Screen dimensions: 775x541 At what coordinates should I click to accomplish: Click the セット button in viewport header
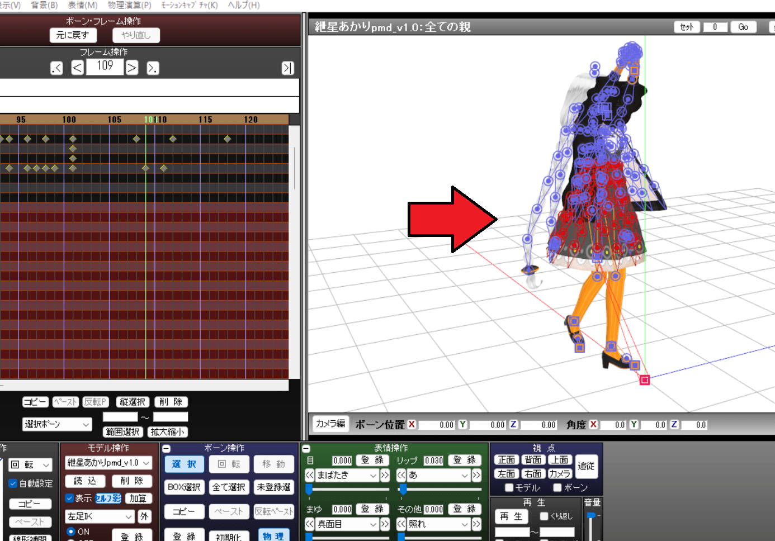(x=687, y=27)
